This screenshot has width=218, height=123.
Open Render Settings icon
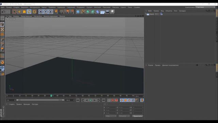coord(72,12)
